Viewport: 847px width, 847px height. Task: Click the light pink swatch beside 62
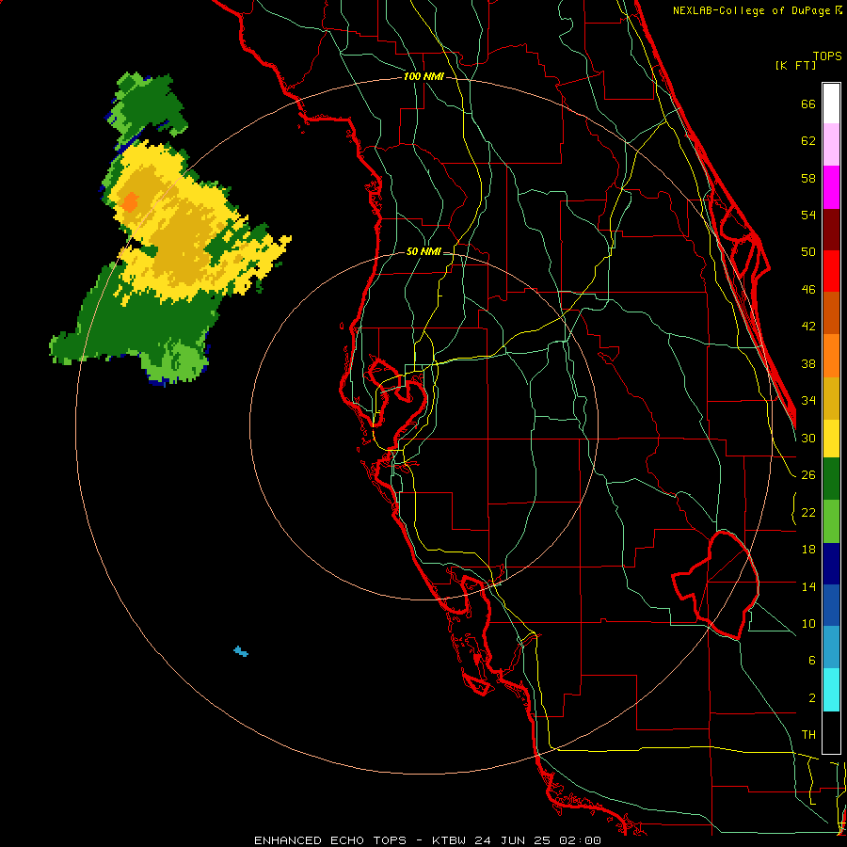pos(831,145)
